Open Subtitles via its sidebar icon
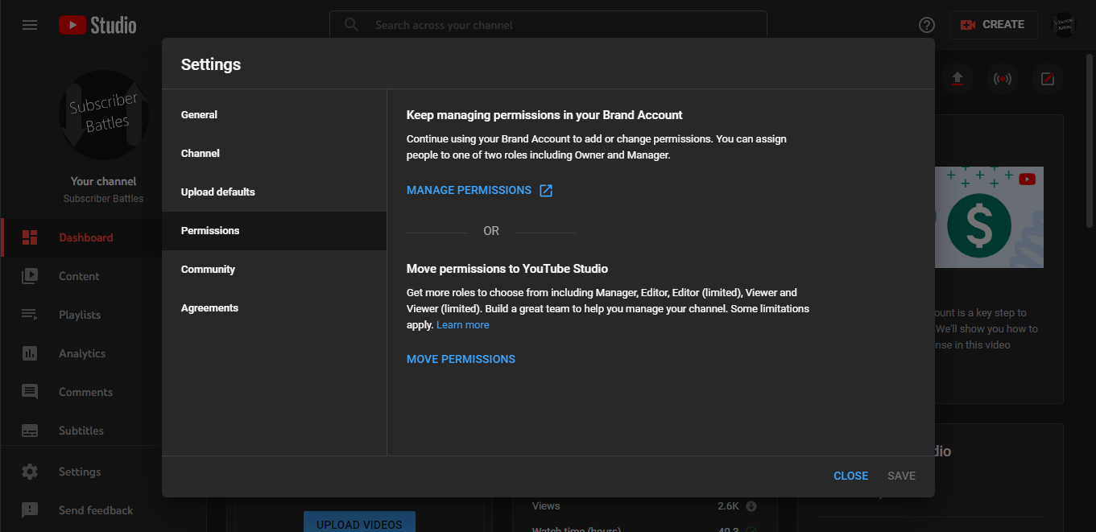This screenshot has width=1096, height=532. point(30,431)
